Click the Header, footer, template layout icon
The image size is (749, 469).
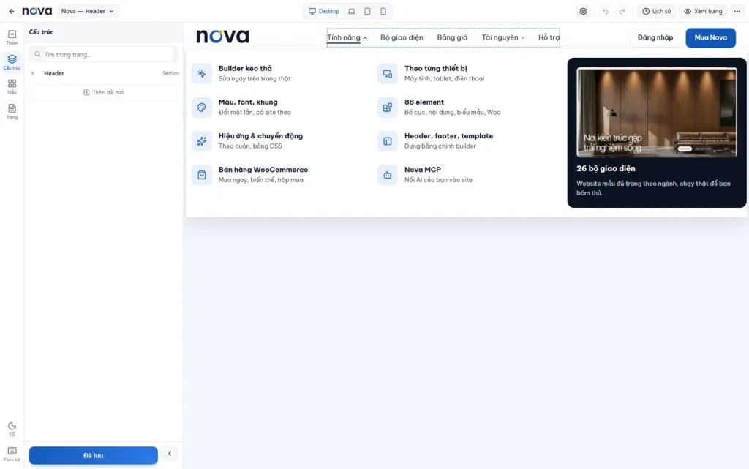pos(388,141)
